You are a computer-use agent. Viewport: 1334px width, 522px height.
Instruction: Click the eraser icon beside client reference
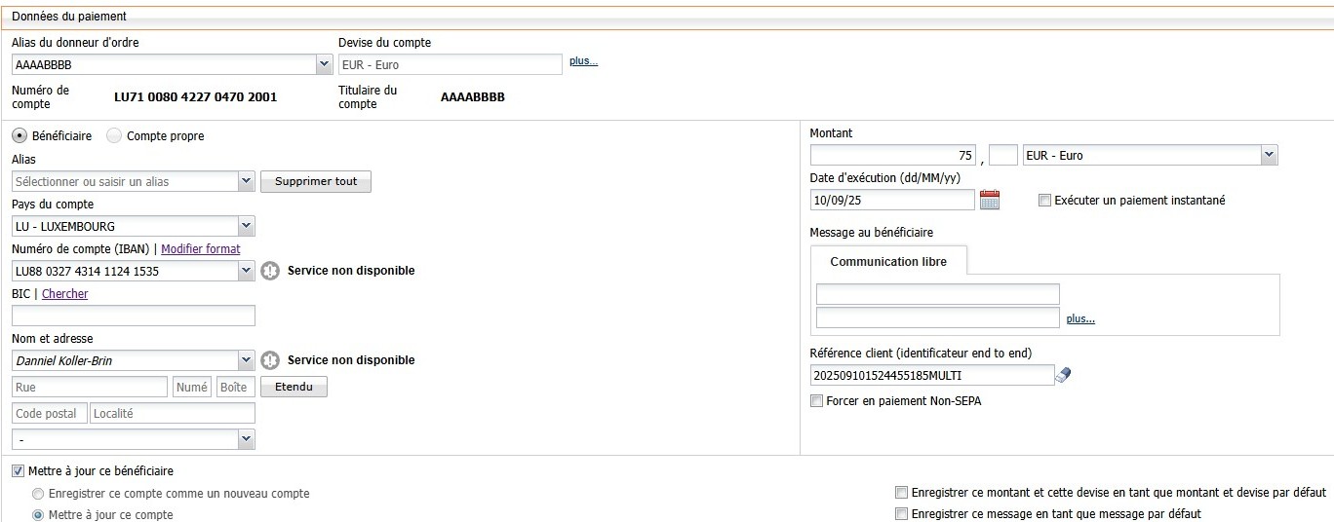1063,375
